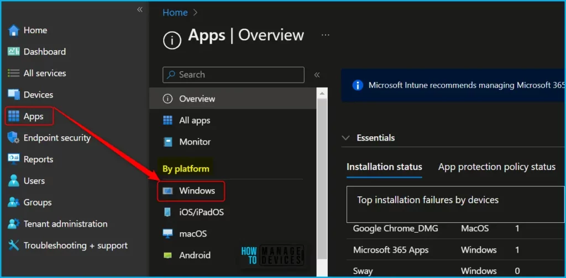Click Windows cell in Microsoft 365 Apps row

[x=479, y=250]
